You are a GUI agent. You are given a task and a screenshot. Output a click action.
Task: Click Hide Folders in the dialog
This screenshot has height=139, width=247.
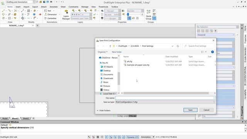[x=103, y=110]
